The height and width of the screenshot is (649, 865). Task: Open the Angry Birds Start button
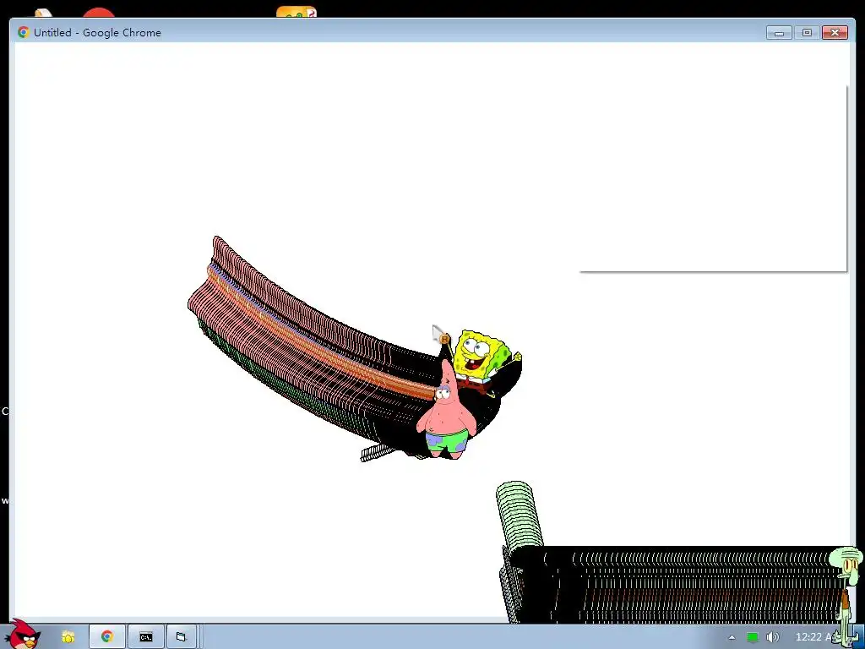(x=22, y=634)
